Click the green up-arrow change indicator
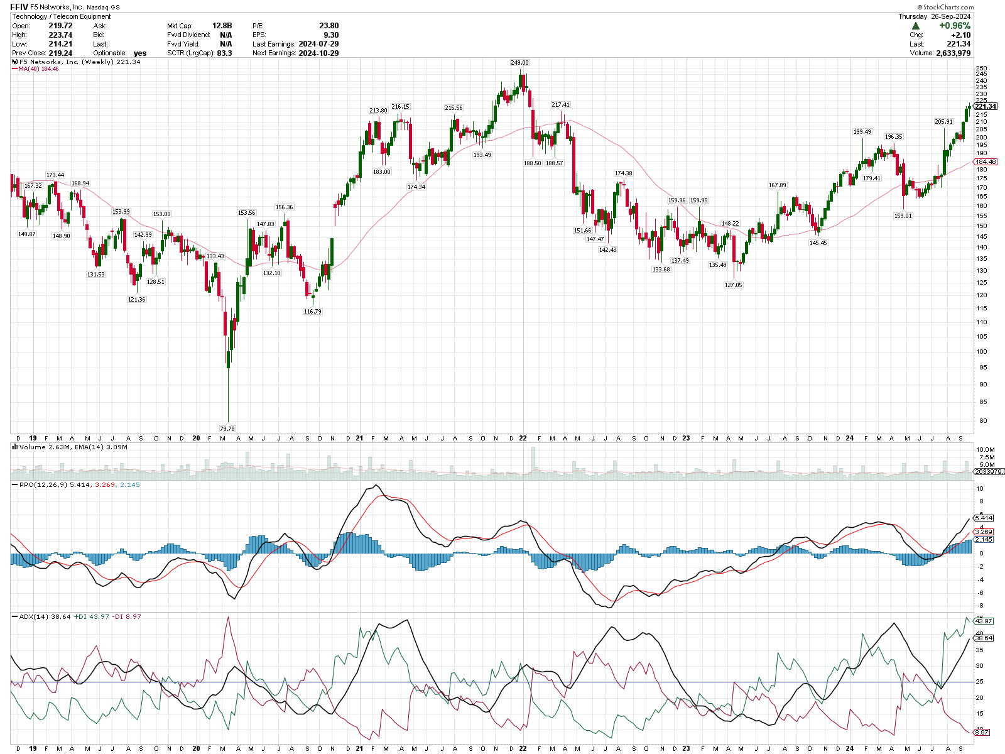 (x=916, y=26)
